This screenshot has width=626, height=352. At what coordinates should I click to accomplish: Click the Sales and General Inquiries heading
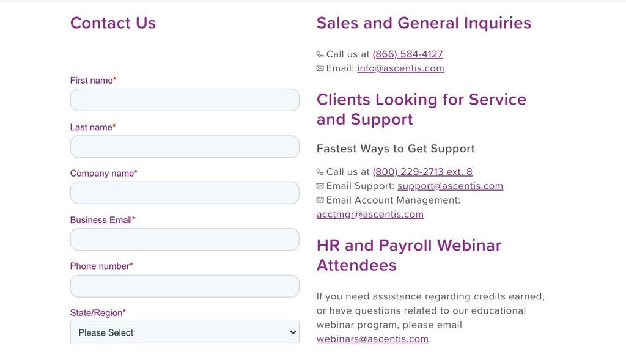pyautogui.click(x=424, y=23)
